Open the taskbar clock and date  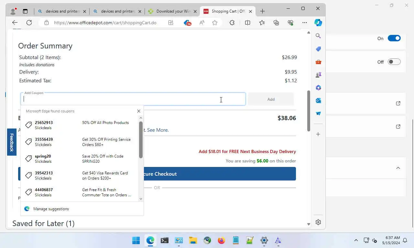[391, 240]
